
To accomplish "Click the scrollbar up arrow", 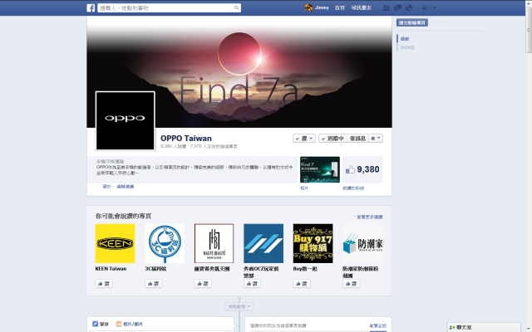I will coord(529,2).
